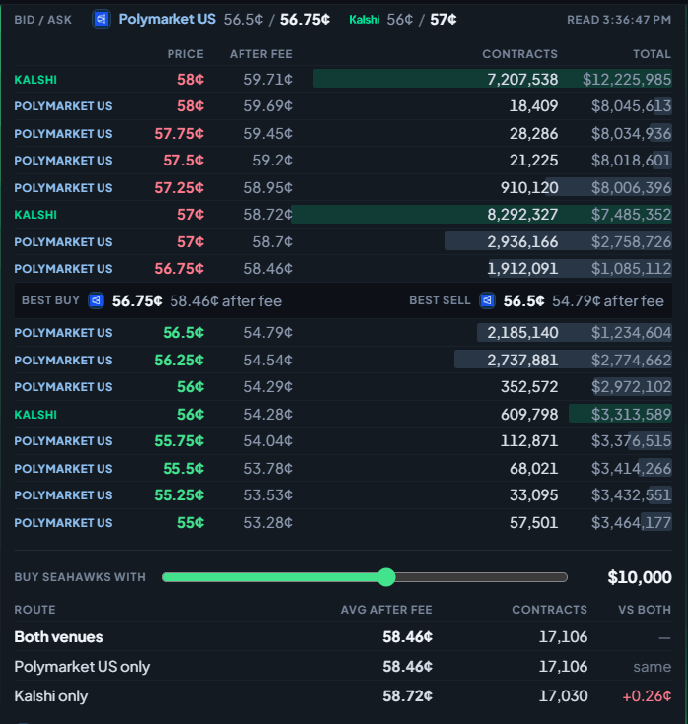Click the Kalshi label in the header
The width and height of the screenshot is (688, 724).
coord(364,20)
